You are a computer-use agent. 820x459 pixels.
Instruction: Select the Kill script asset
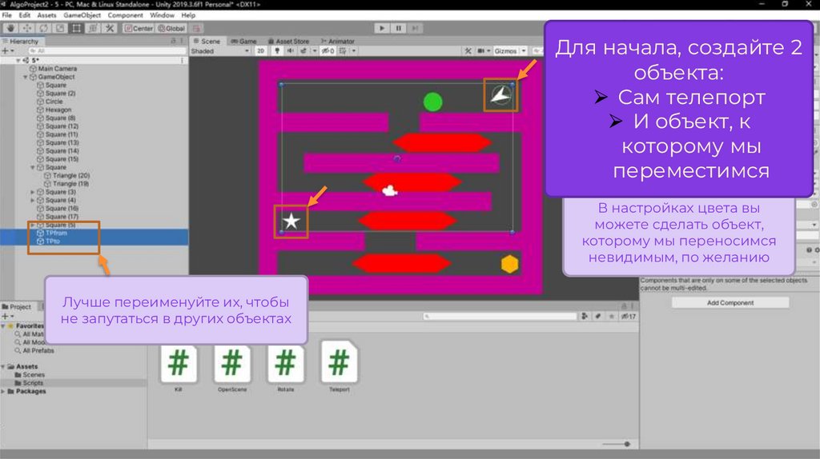[179, 367]
